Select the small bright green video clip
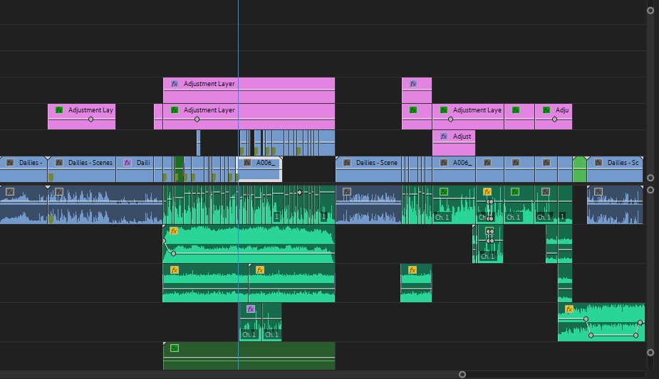Screen dimensions: 659x379 579,171
